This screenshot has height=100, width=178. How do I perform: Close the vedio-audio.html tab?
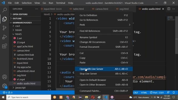[x=163, y=9]
